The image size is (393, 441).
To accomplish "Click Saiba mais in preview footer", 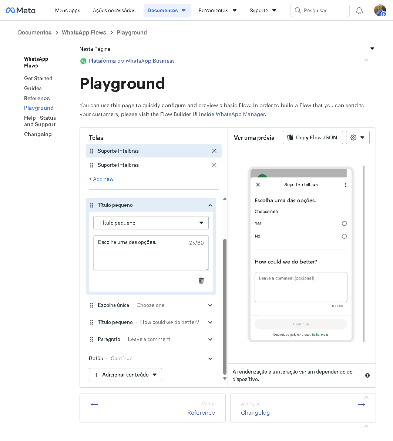I will 320,335.
